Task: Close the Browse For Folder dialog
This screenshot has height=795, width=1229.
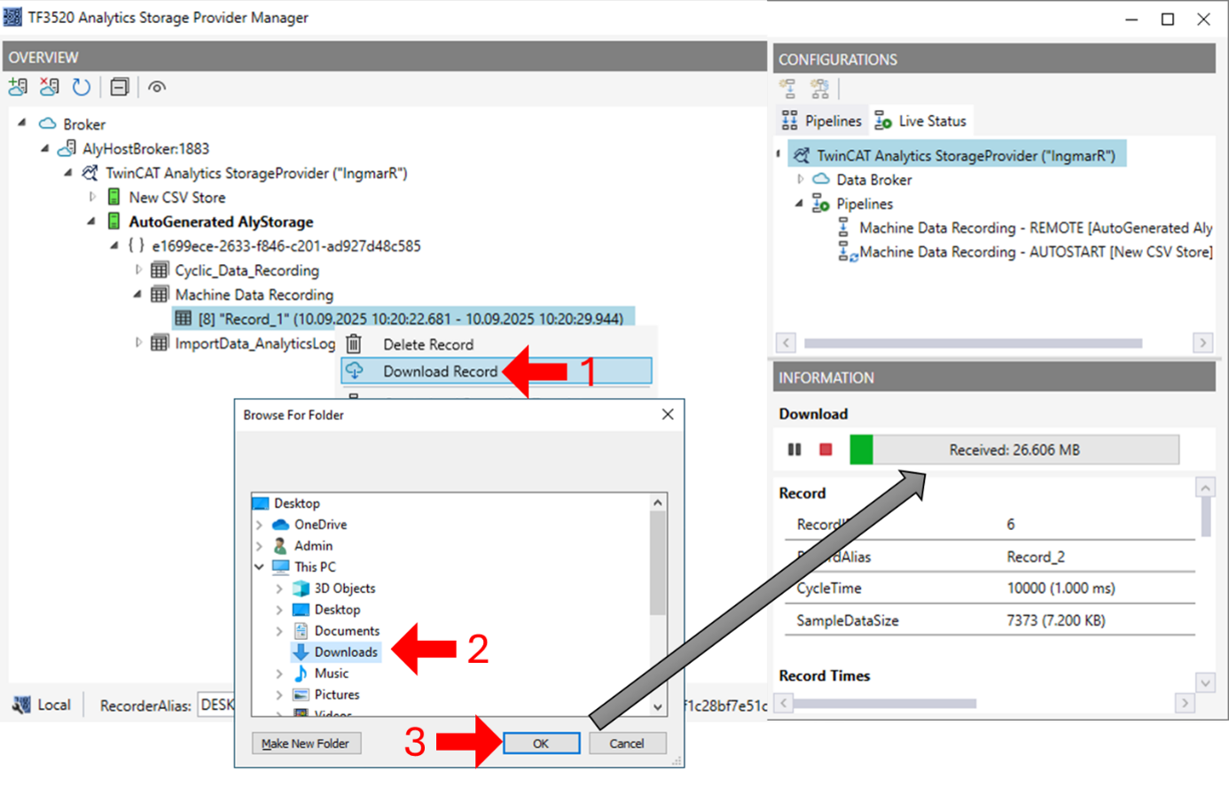Action: pyautogui.click(x=668, y=414)
